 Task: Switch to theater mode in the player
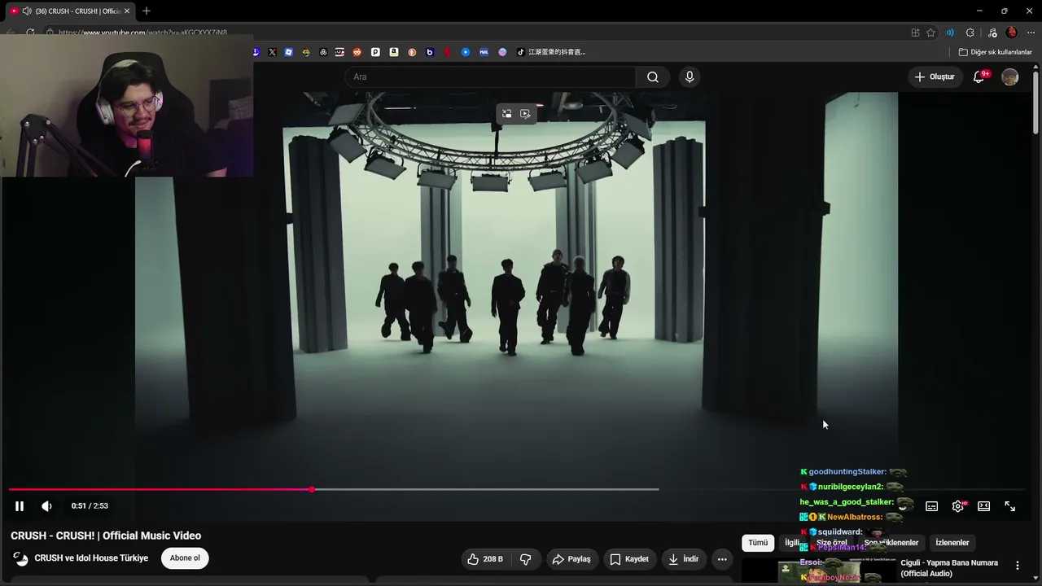coord(983,506)
